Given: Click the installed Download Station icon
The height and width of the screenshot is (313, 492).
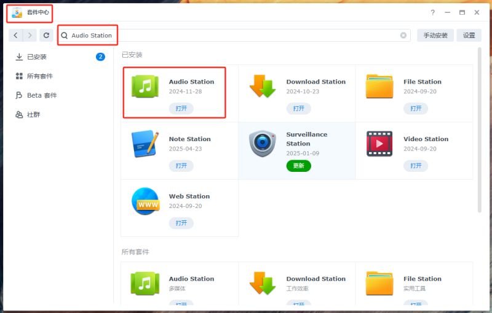Looking at the screenshot, I should (263, 86).
